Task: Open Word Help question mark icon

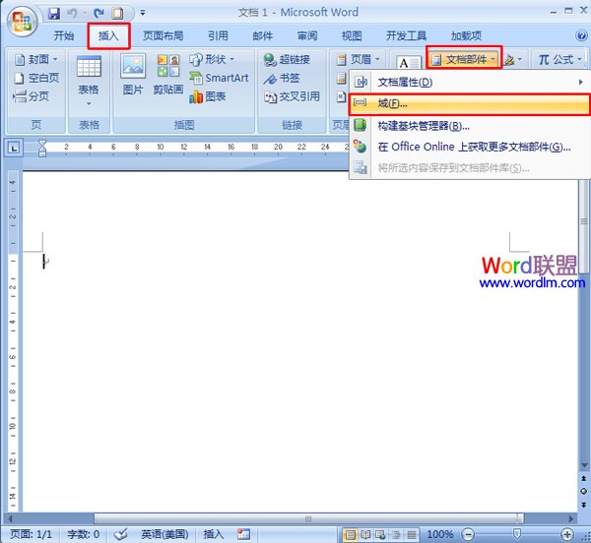Action: pyautogui.click(x=581, y=35)
